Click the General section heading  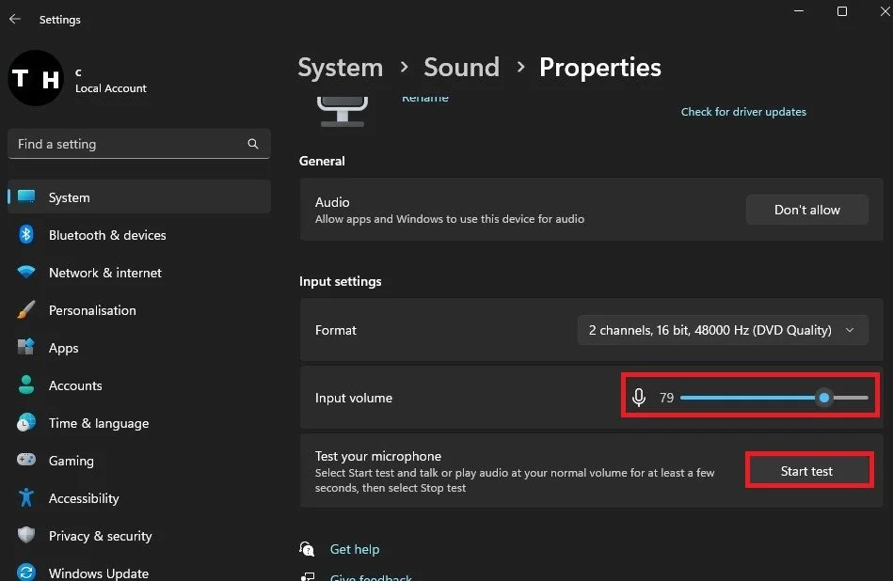pos(322,161)
